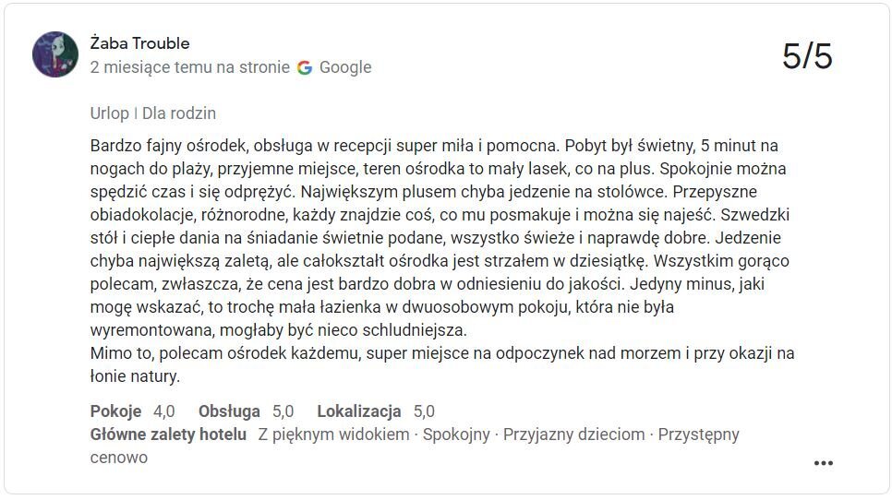Select the "Spokojny" hotel highlight
Screen dimensions: 892x500
456,435
